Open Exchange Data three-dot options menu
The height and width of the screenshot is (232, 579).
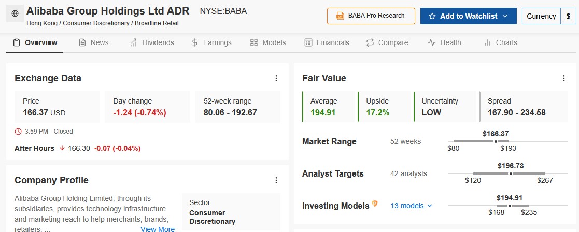point(276,78)
